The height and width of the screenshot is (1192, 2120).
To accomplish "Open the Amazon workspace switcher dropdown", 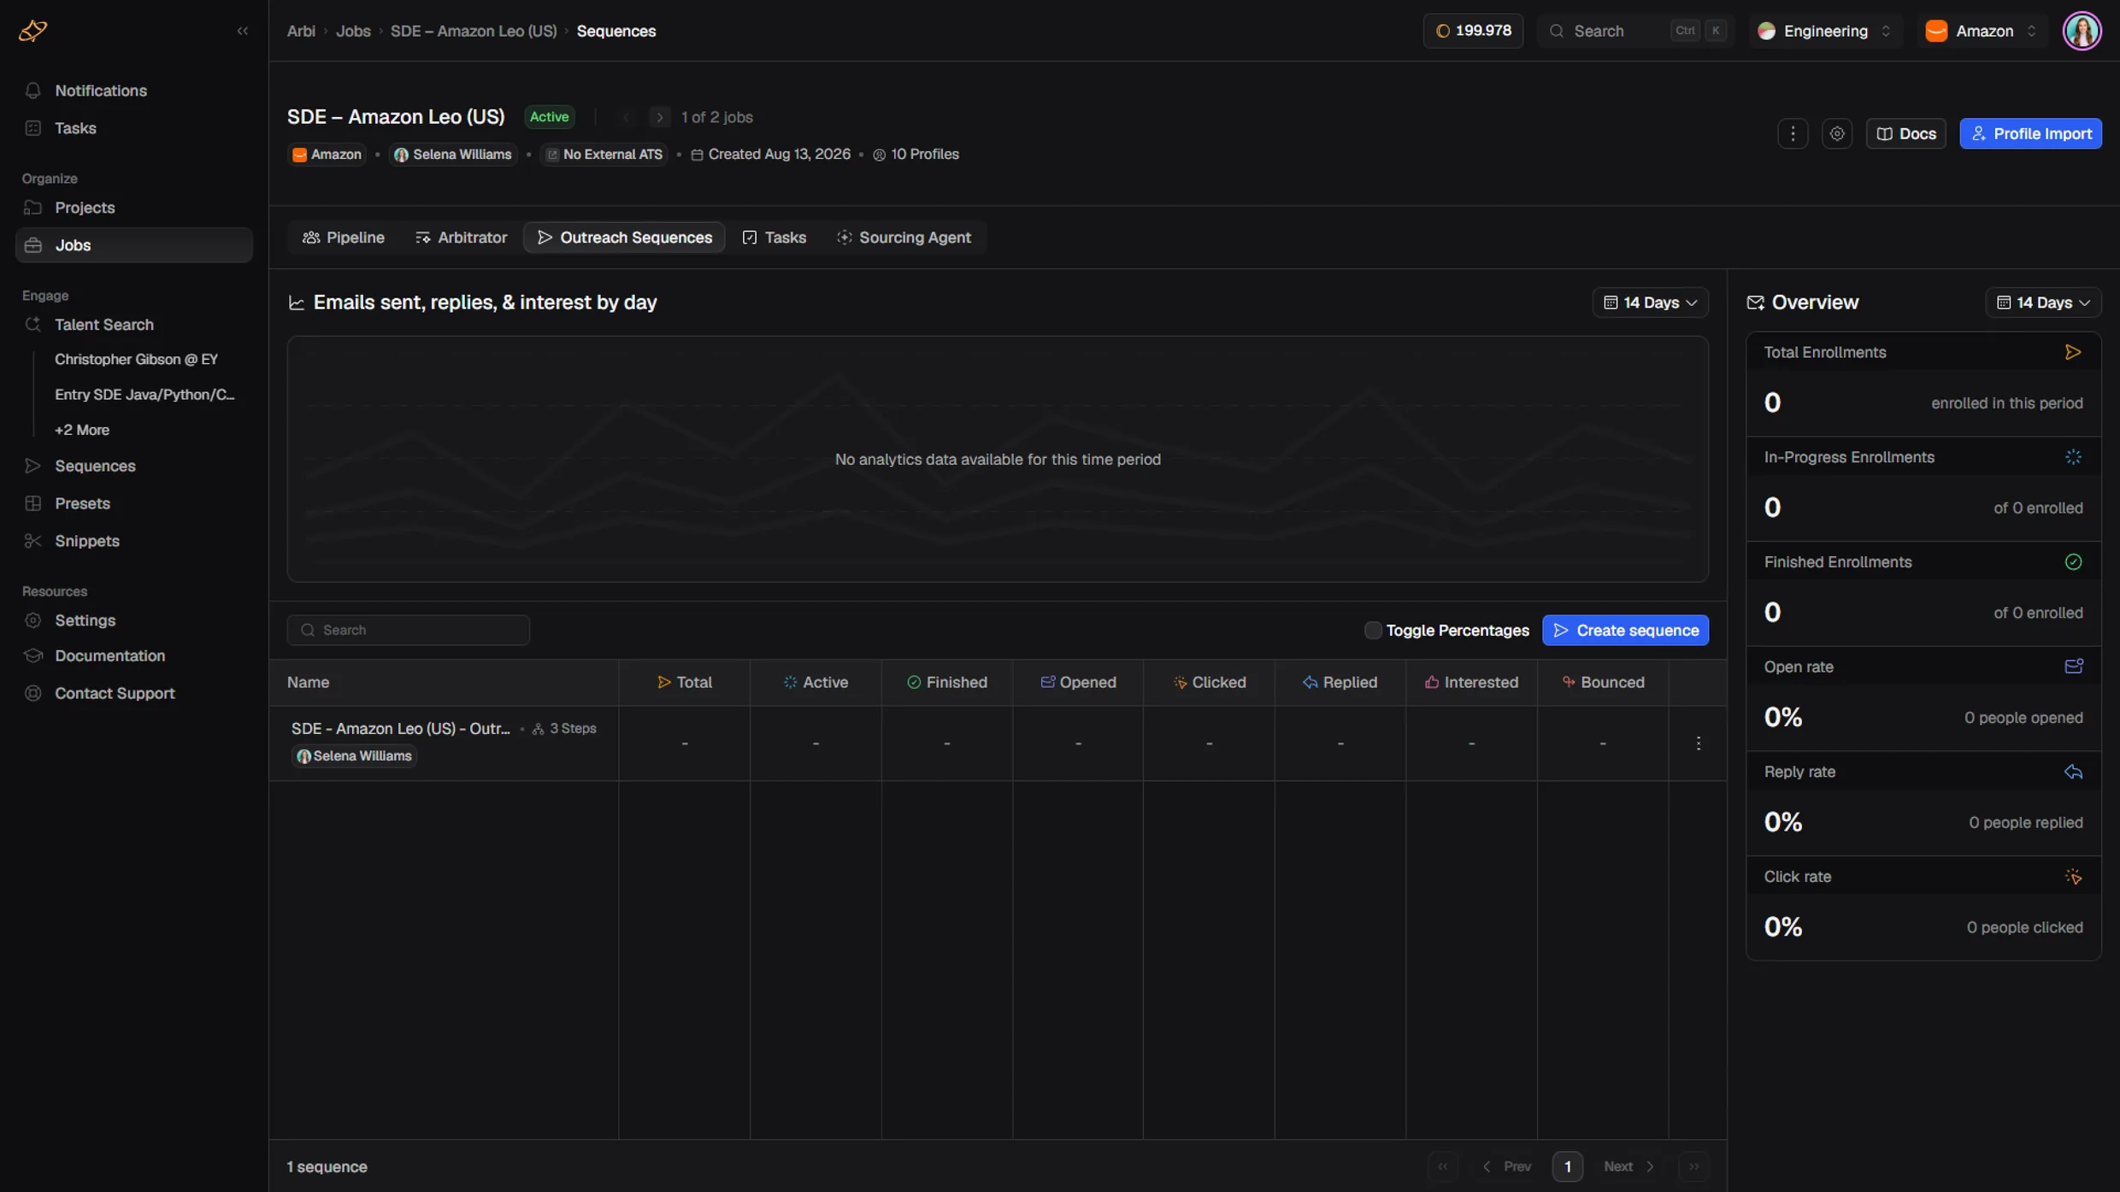I will pos(1982,31).
